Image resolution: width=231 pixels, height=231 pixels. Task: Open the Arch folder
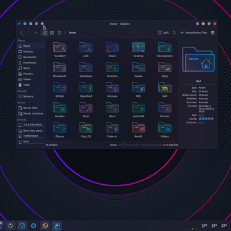[x=86, y=50]
